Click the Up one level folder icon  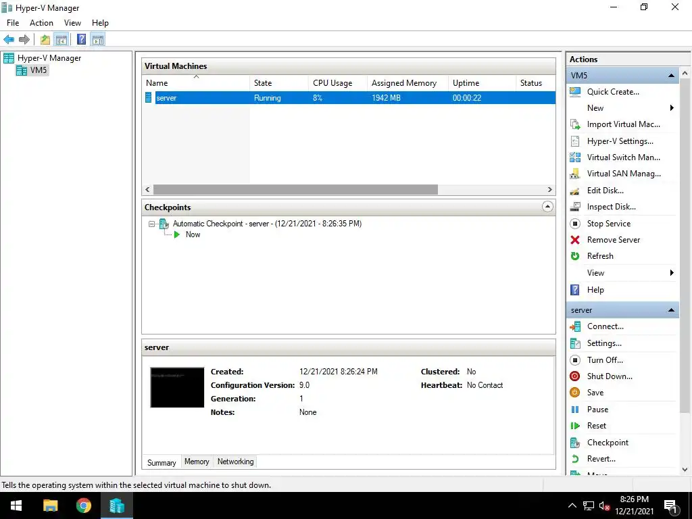tap(45, 40)
